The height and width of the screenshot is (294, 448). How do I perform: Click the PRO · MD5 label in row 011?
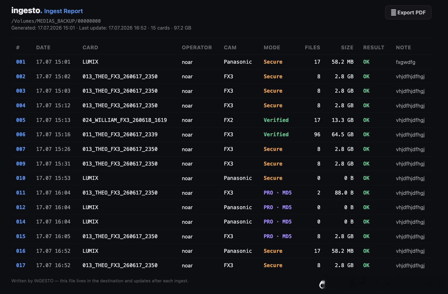[277, 193]
